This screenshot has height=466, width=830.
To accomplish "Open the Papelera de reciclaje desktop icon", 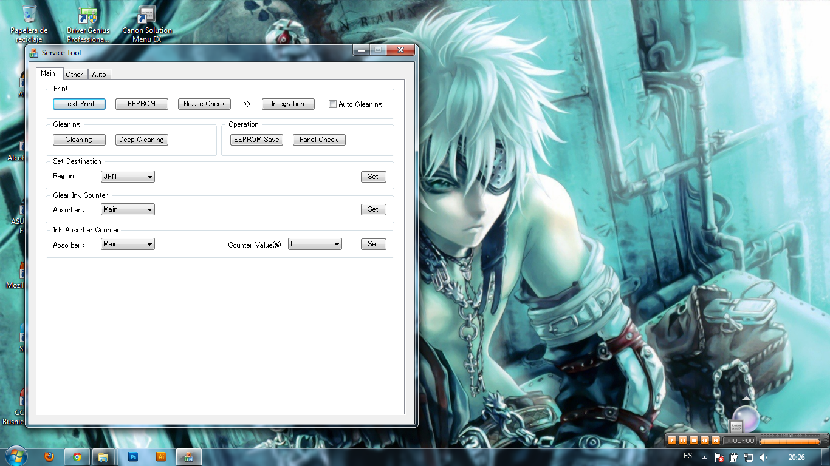I will pos(29,23).
